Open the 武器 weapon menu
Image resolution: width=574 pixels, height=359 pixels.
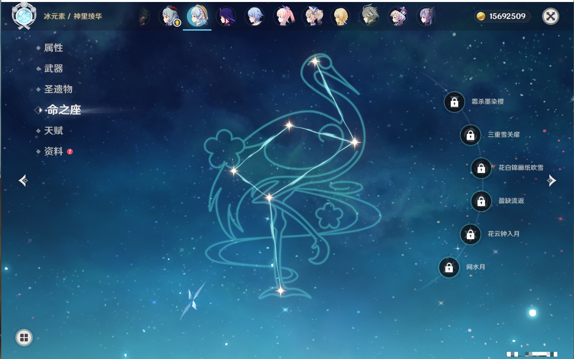tap(53, 69)
